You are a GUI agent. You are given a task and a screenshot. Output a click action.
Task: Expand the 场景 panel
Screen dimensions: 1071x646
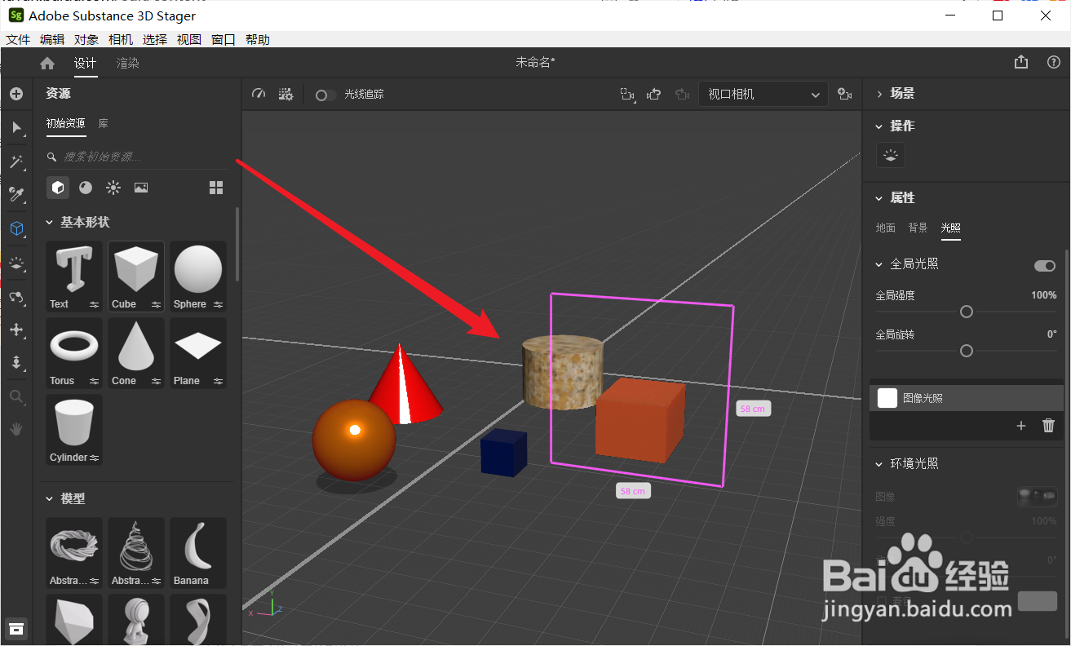[x=879, y=94]
